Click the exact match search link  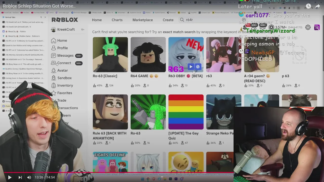[179, 32]
